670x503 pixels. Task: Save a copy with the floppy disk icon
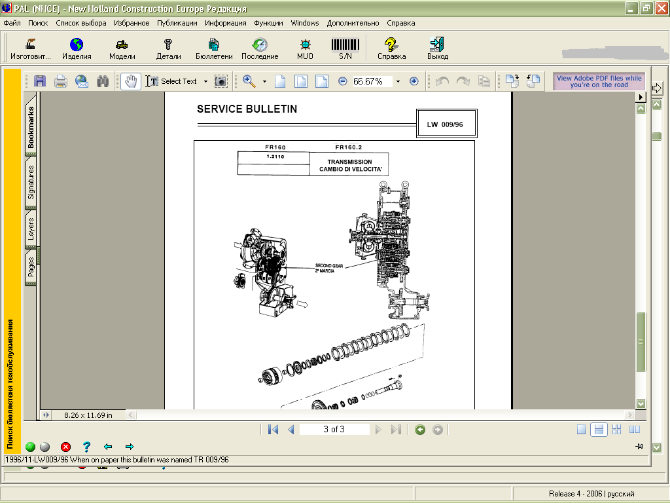pos(40,81)
